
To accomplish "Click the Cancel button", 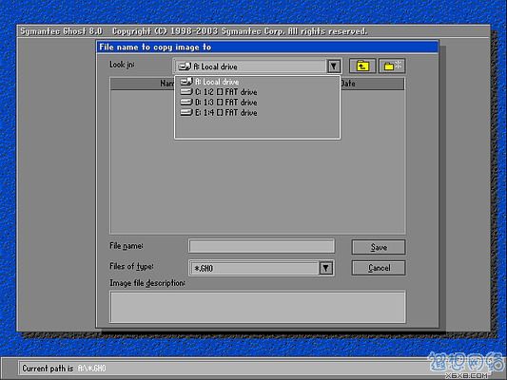I will coord(379,268).
